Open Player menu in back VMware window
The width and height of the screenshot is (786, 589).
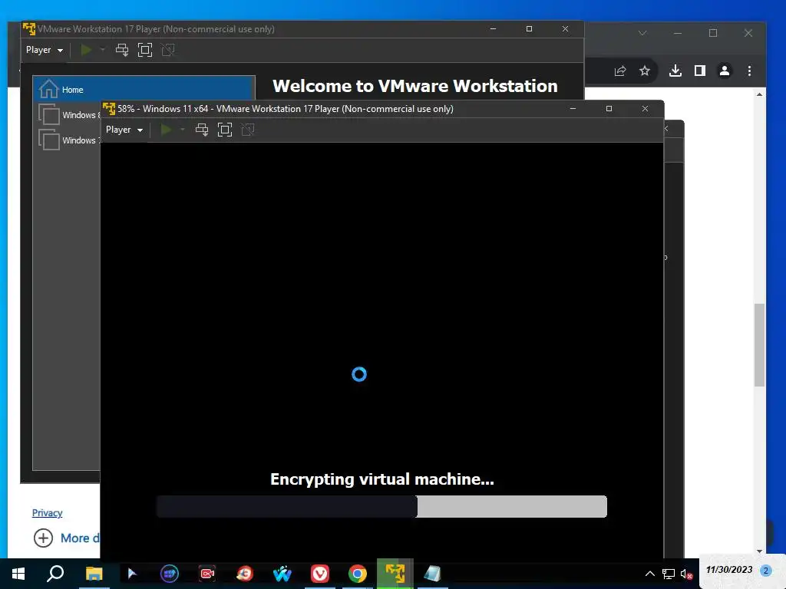45,50
